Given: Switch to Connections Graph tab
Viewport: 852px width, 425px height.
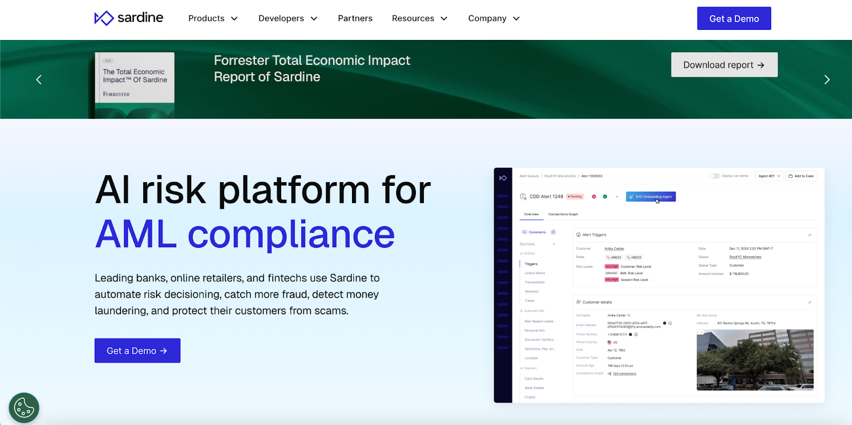Looking at the screenshot, I should coord(563,214).
